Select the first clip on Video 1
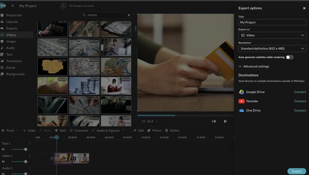 [63, 158]
